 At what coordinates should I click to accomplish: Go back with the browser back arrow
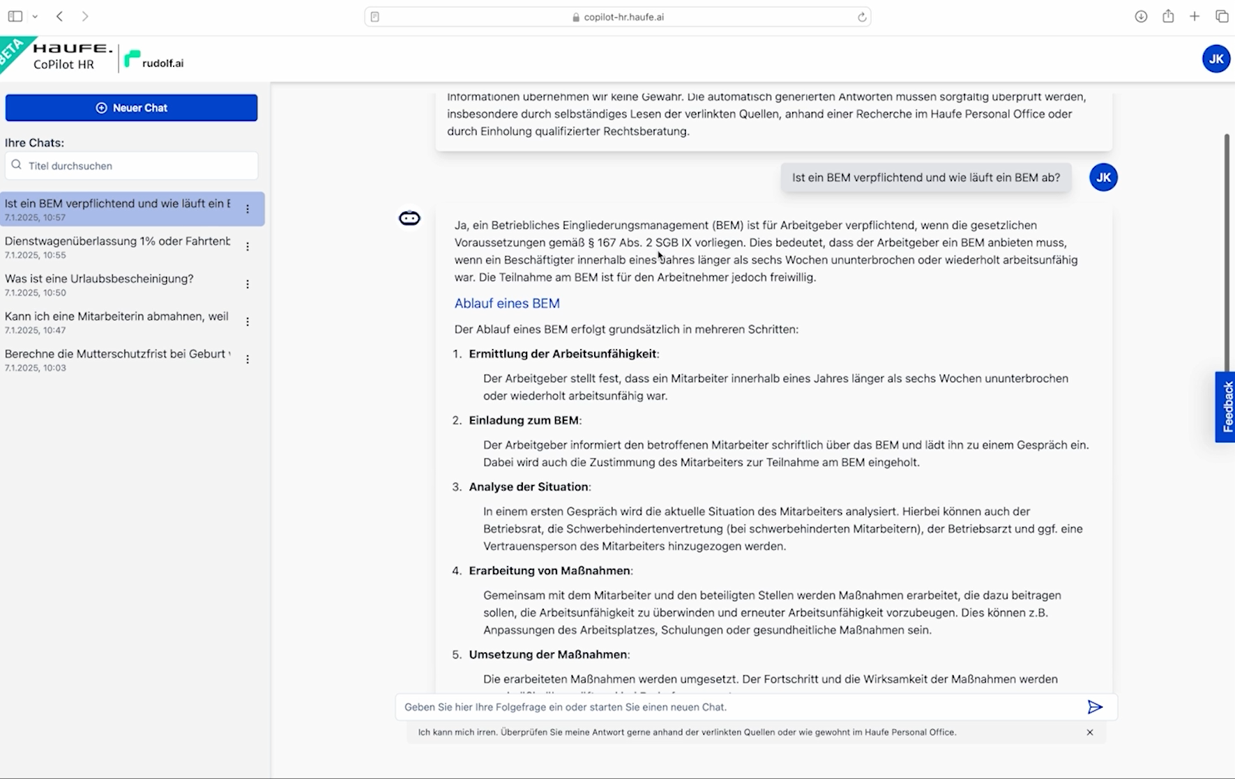(60, 16)
